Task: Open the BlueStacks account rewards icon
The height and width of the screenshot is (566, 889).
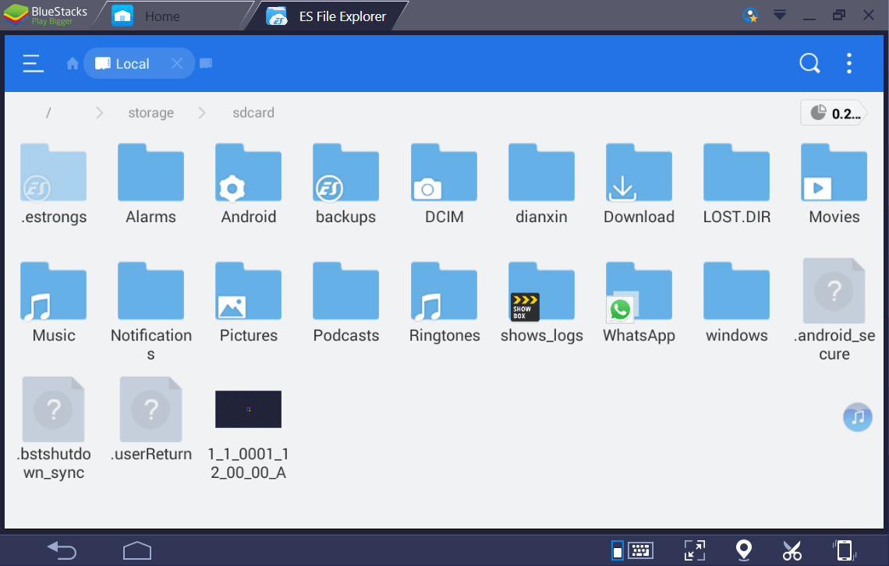Action: pos(749,16)
